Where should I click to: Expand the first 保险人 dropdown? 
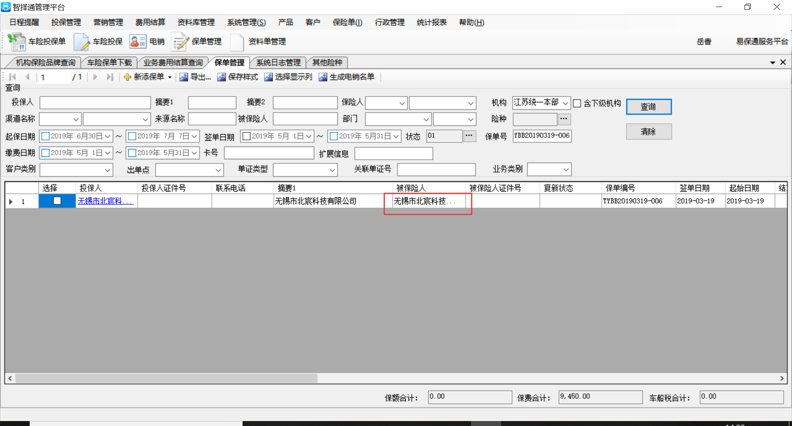tap(402, 103)
